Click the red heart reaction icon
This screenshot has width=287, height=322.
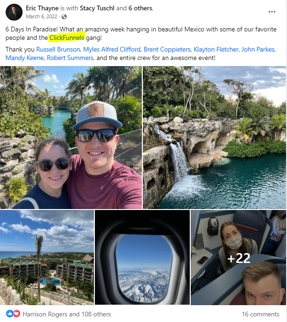tap(17, 314)
